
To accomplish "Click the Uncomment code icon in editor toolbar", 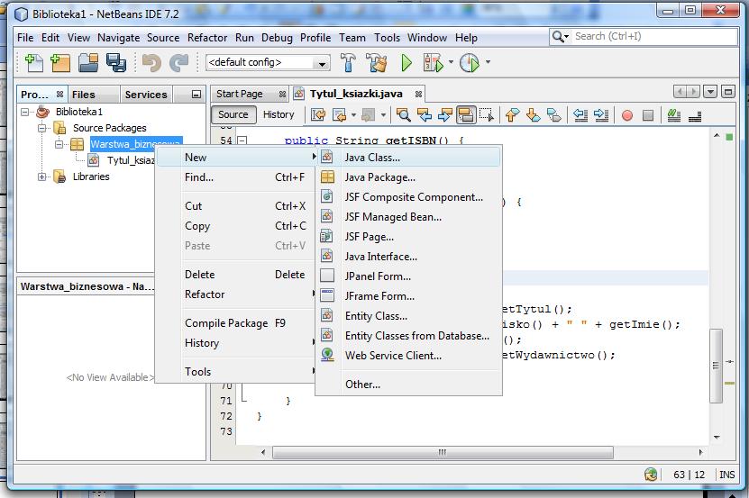I will pyautogui.click(x=695, y=115).
